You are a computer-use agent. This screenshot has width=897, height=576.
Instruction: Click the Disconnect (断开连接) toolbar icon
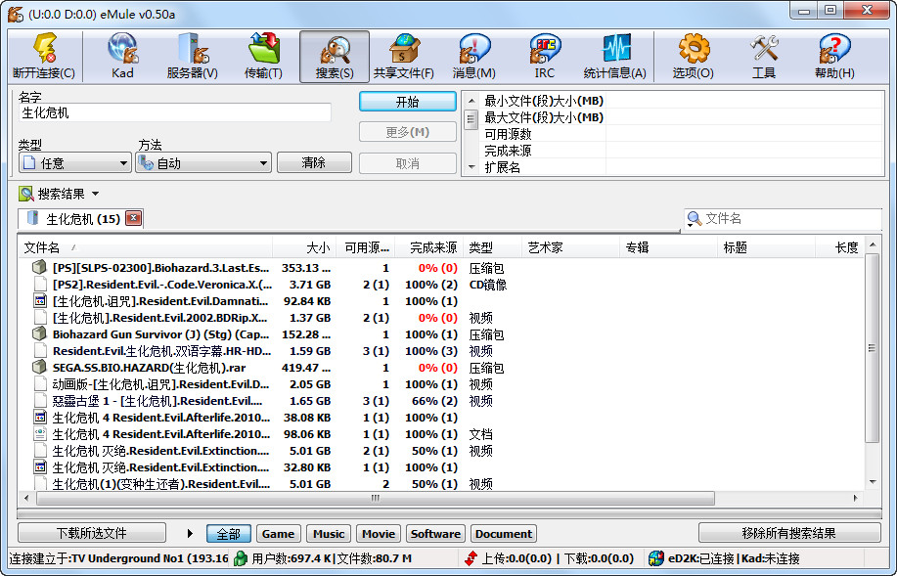[x=45, y=56]
